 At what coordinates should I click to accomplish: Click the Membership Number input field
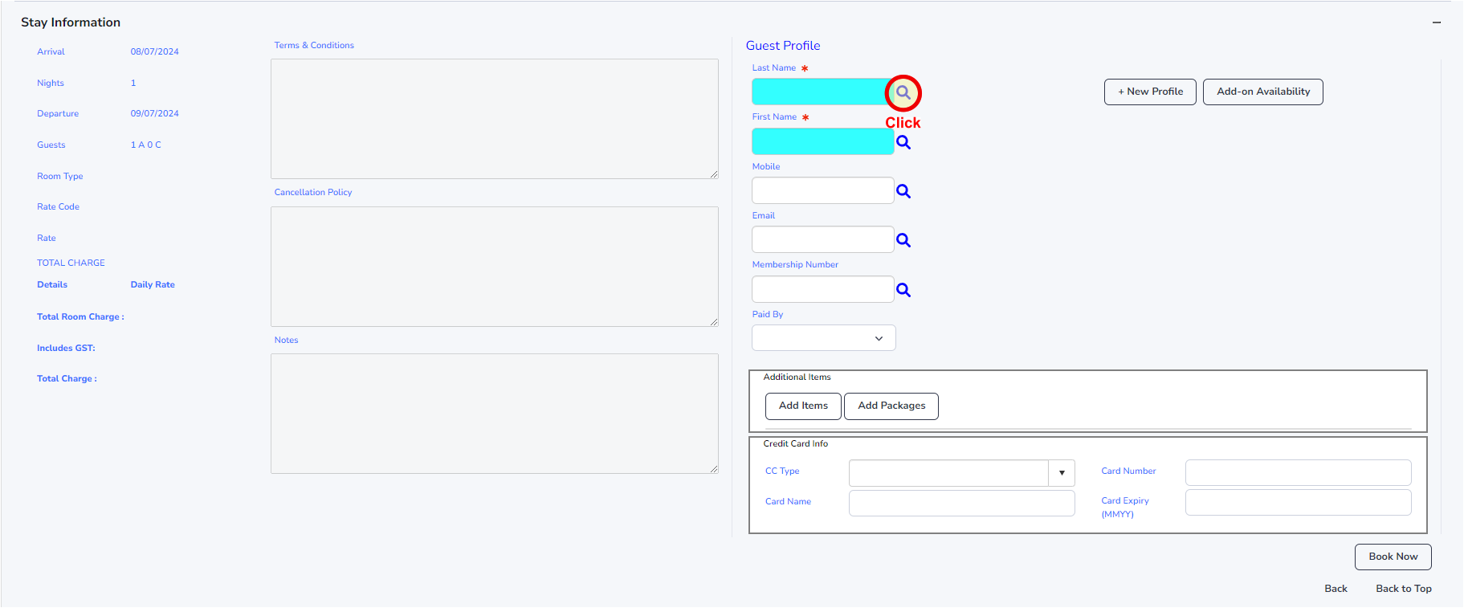822,289
